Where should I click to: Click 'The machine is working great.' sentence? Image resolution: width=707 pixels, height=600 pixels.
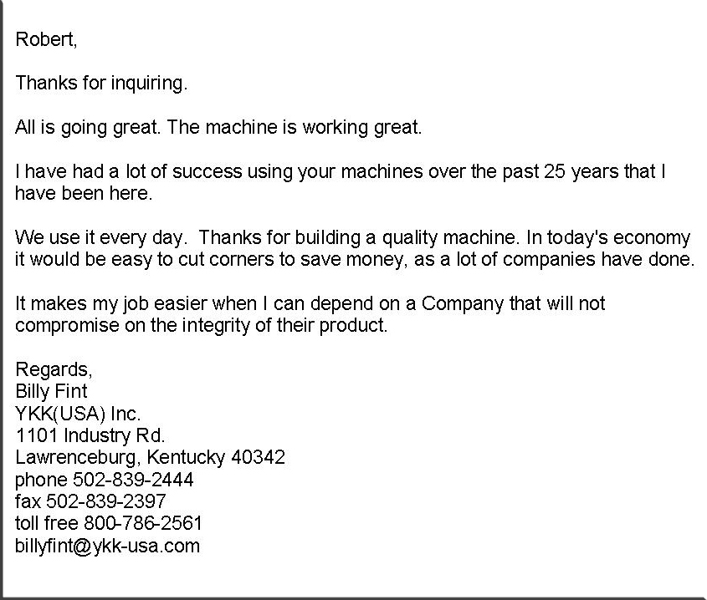(x=295, y=128)
